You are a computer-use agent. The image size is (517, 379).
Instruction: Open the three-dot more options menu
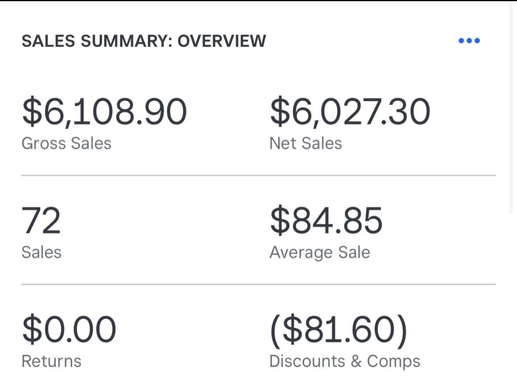coord(469,40)
